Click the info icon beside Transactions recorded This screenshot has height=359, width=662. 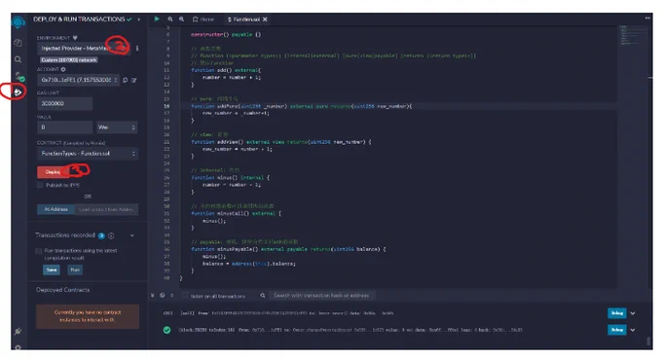[x=111, y=235]
